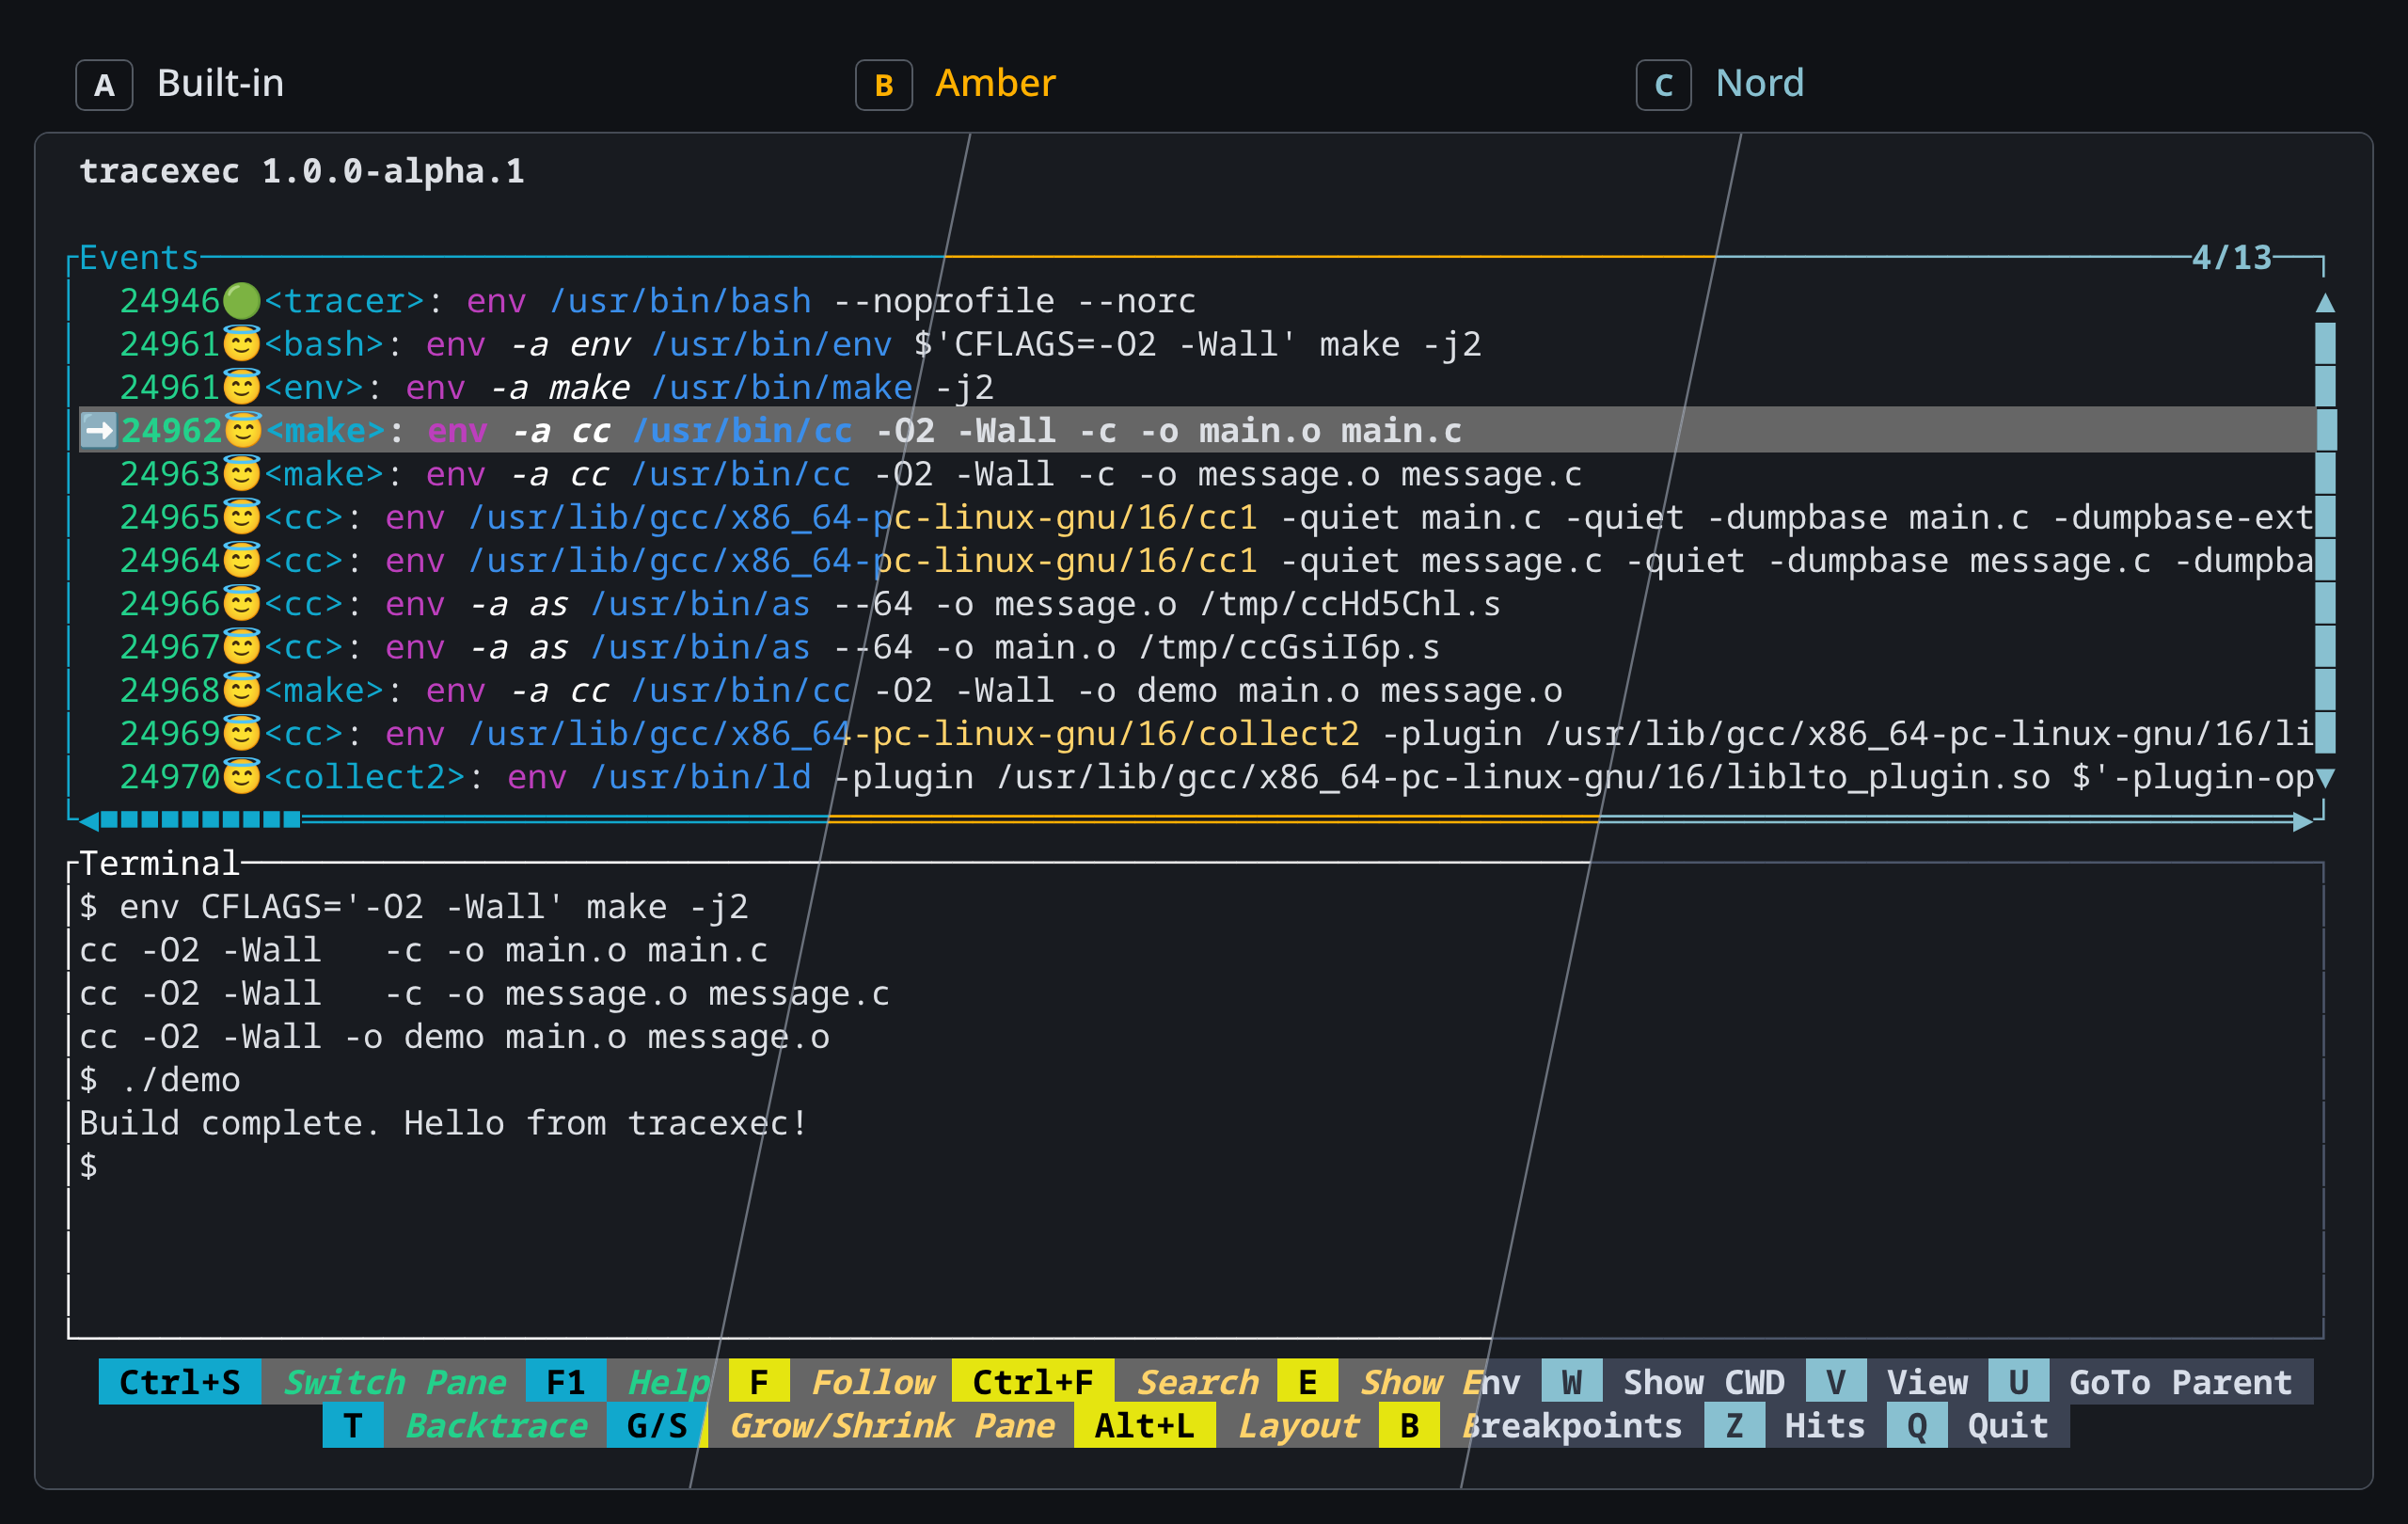The image size is (2408, 1524).
Task: Select event 24963 compiling message.c
Action: 1197,474
